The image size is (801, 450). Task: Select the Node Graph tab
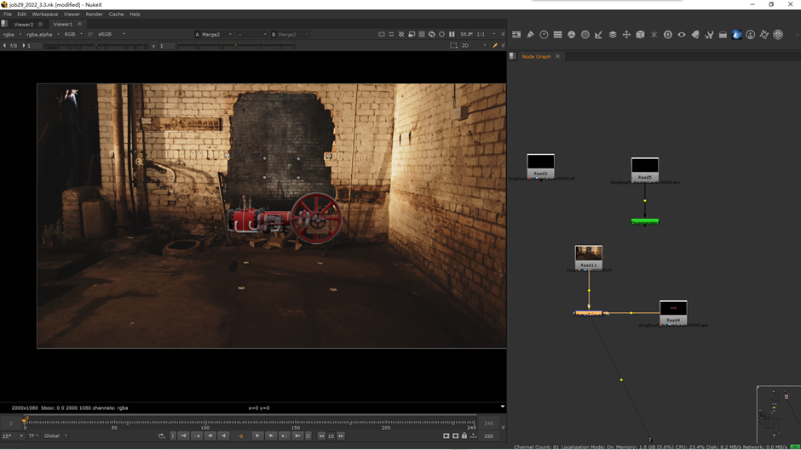(536, 57)
